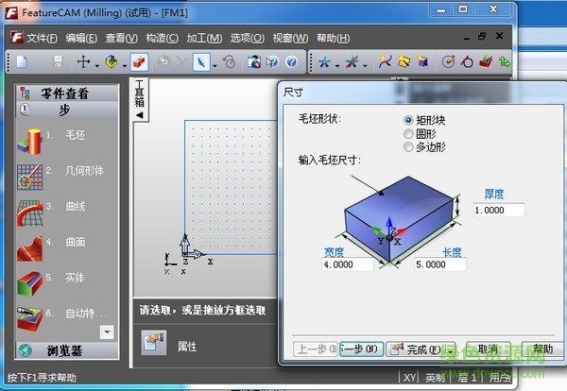Select the 多边形 stock shape option
This screenshot has width=567, height=391.
tap(408, 147)
